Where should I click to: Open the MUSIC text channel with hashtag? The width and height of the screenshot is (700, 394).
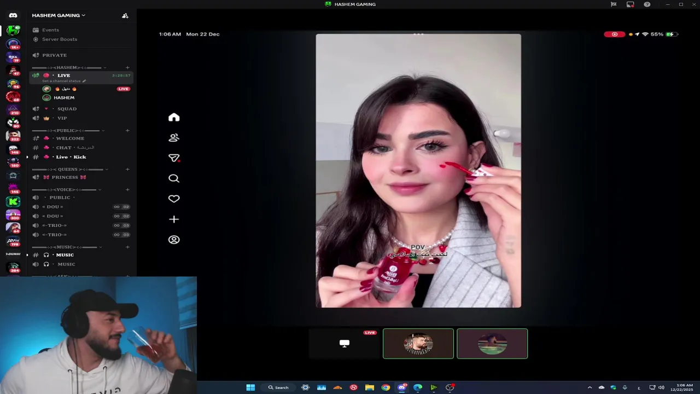[x=81, y=255]
